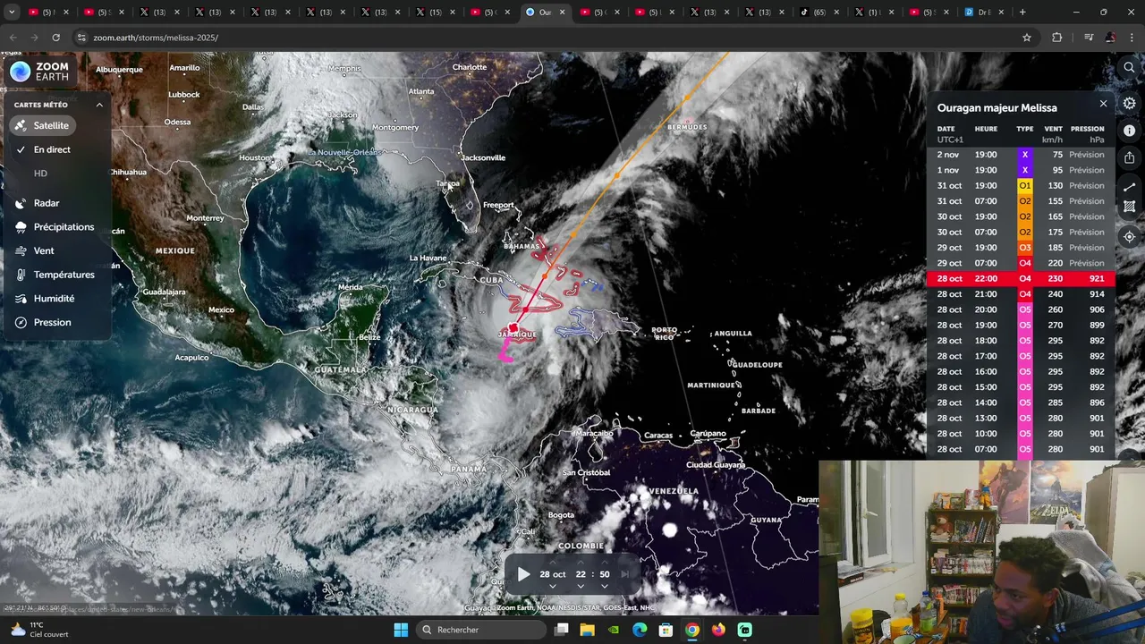The image size is (1145, 644).
Task: Decrease the minutes with down chevron
Action: (605, 586)
